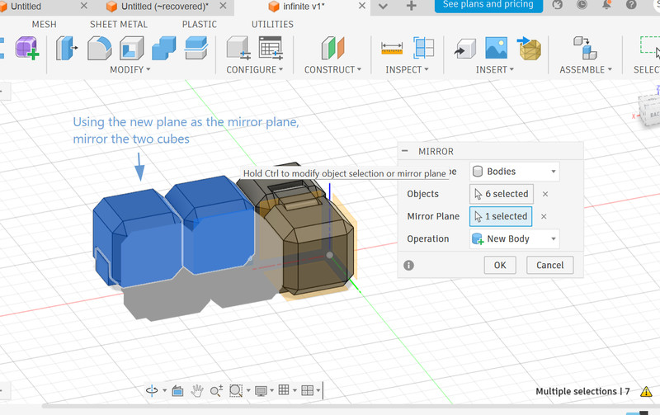
Task: Select the Fillet tool icon
Action: pyautogui.click(x=99, y=48)
